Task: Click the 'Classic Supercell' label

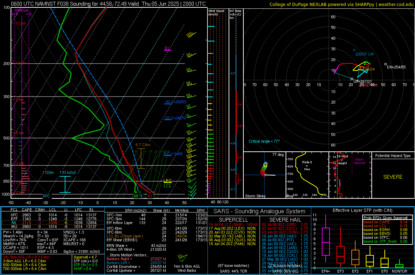Action: pyautogui.click(x=359, y=161)
